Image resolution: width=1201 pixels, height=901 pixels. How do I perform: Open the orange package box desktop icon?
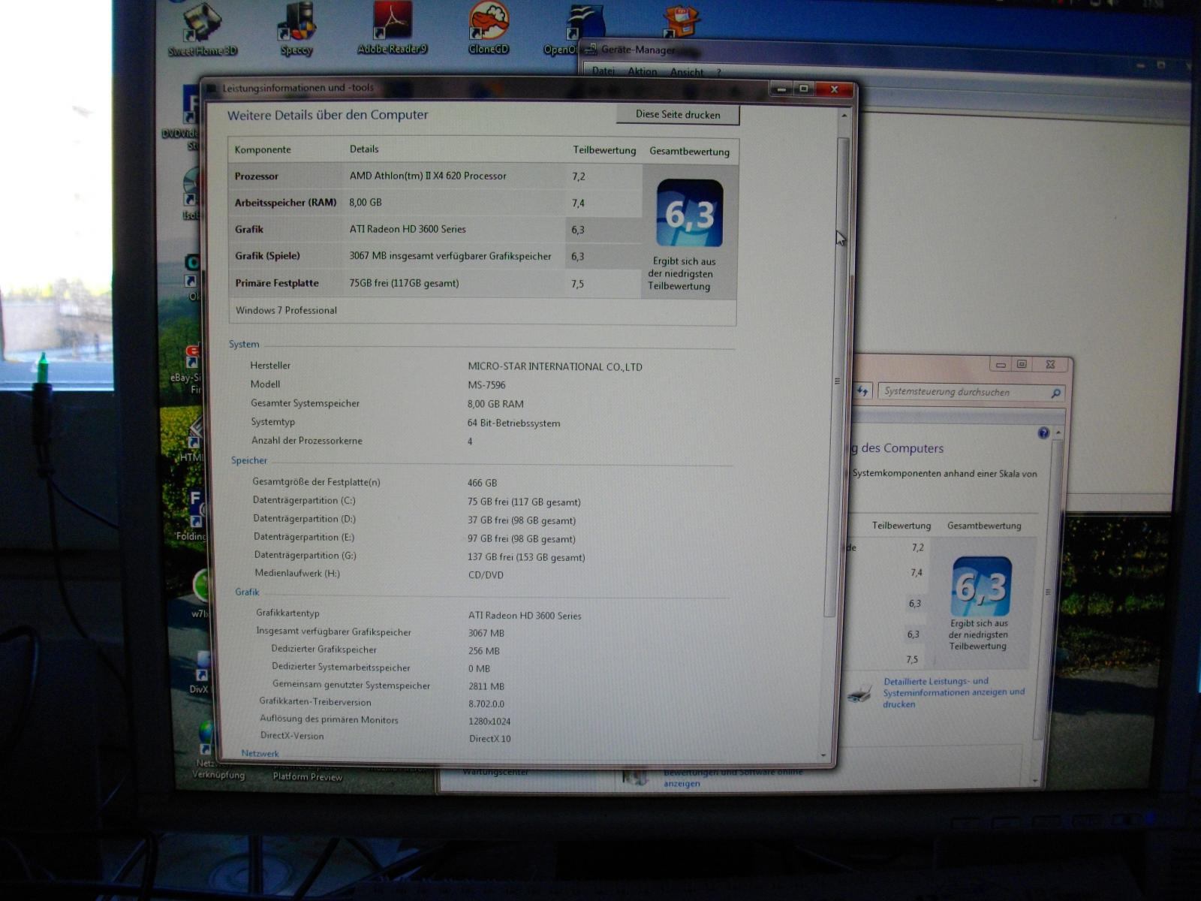(x=680, y=21)
